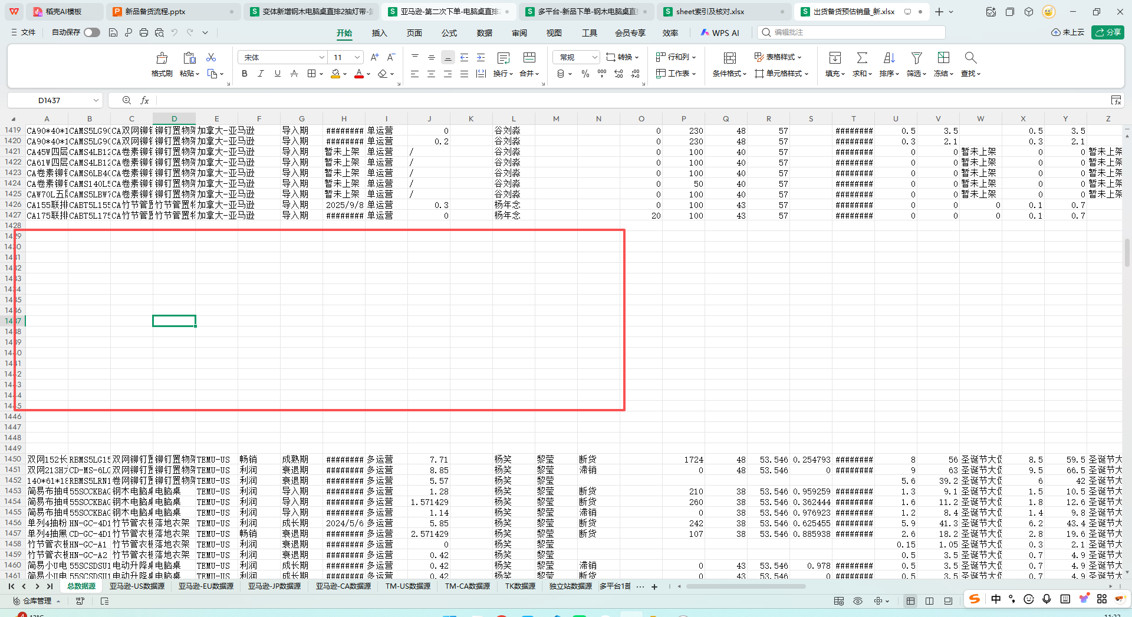The width and height of the screenshot is (1132, 617).
Task: Click the Filter (筛选) funnel icon
Action: (x=916, y=58)
